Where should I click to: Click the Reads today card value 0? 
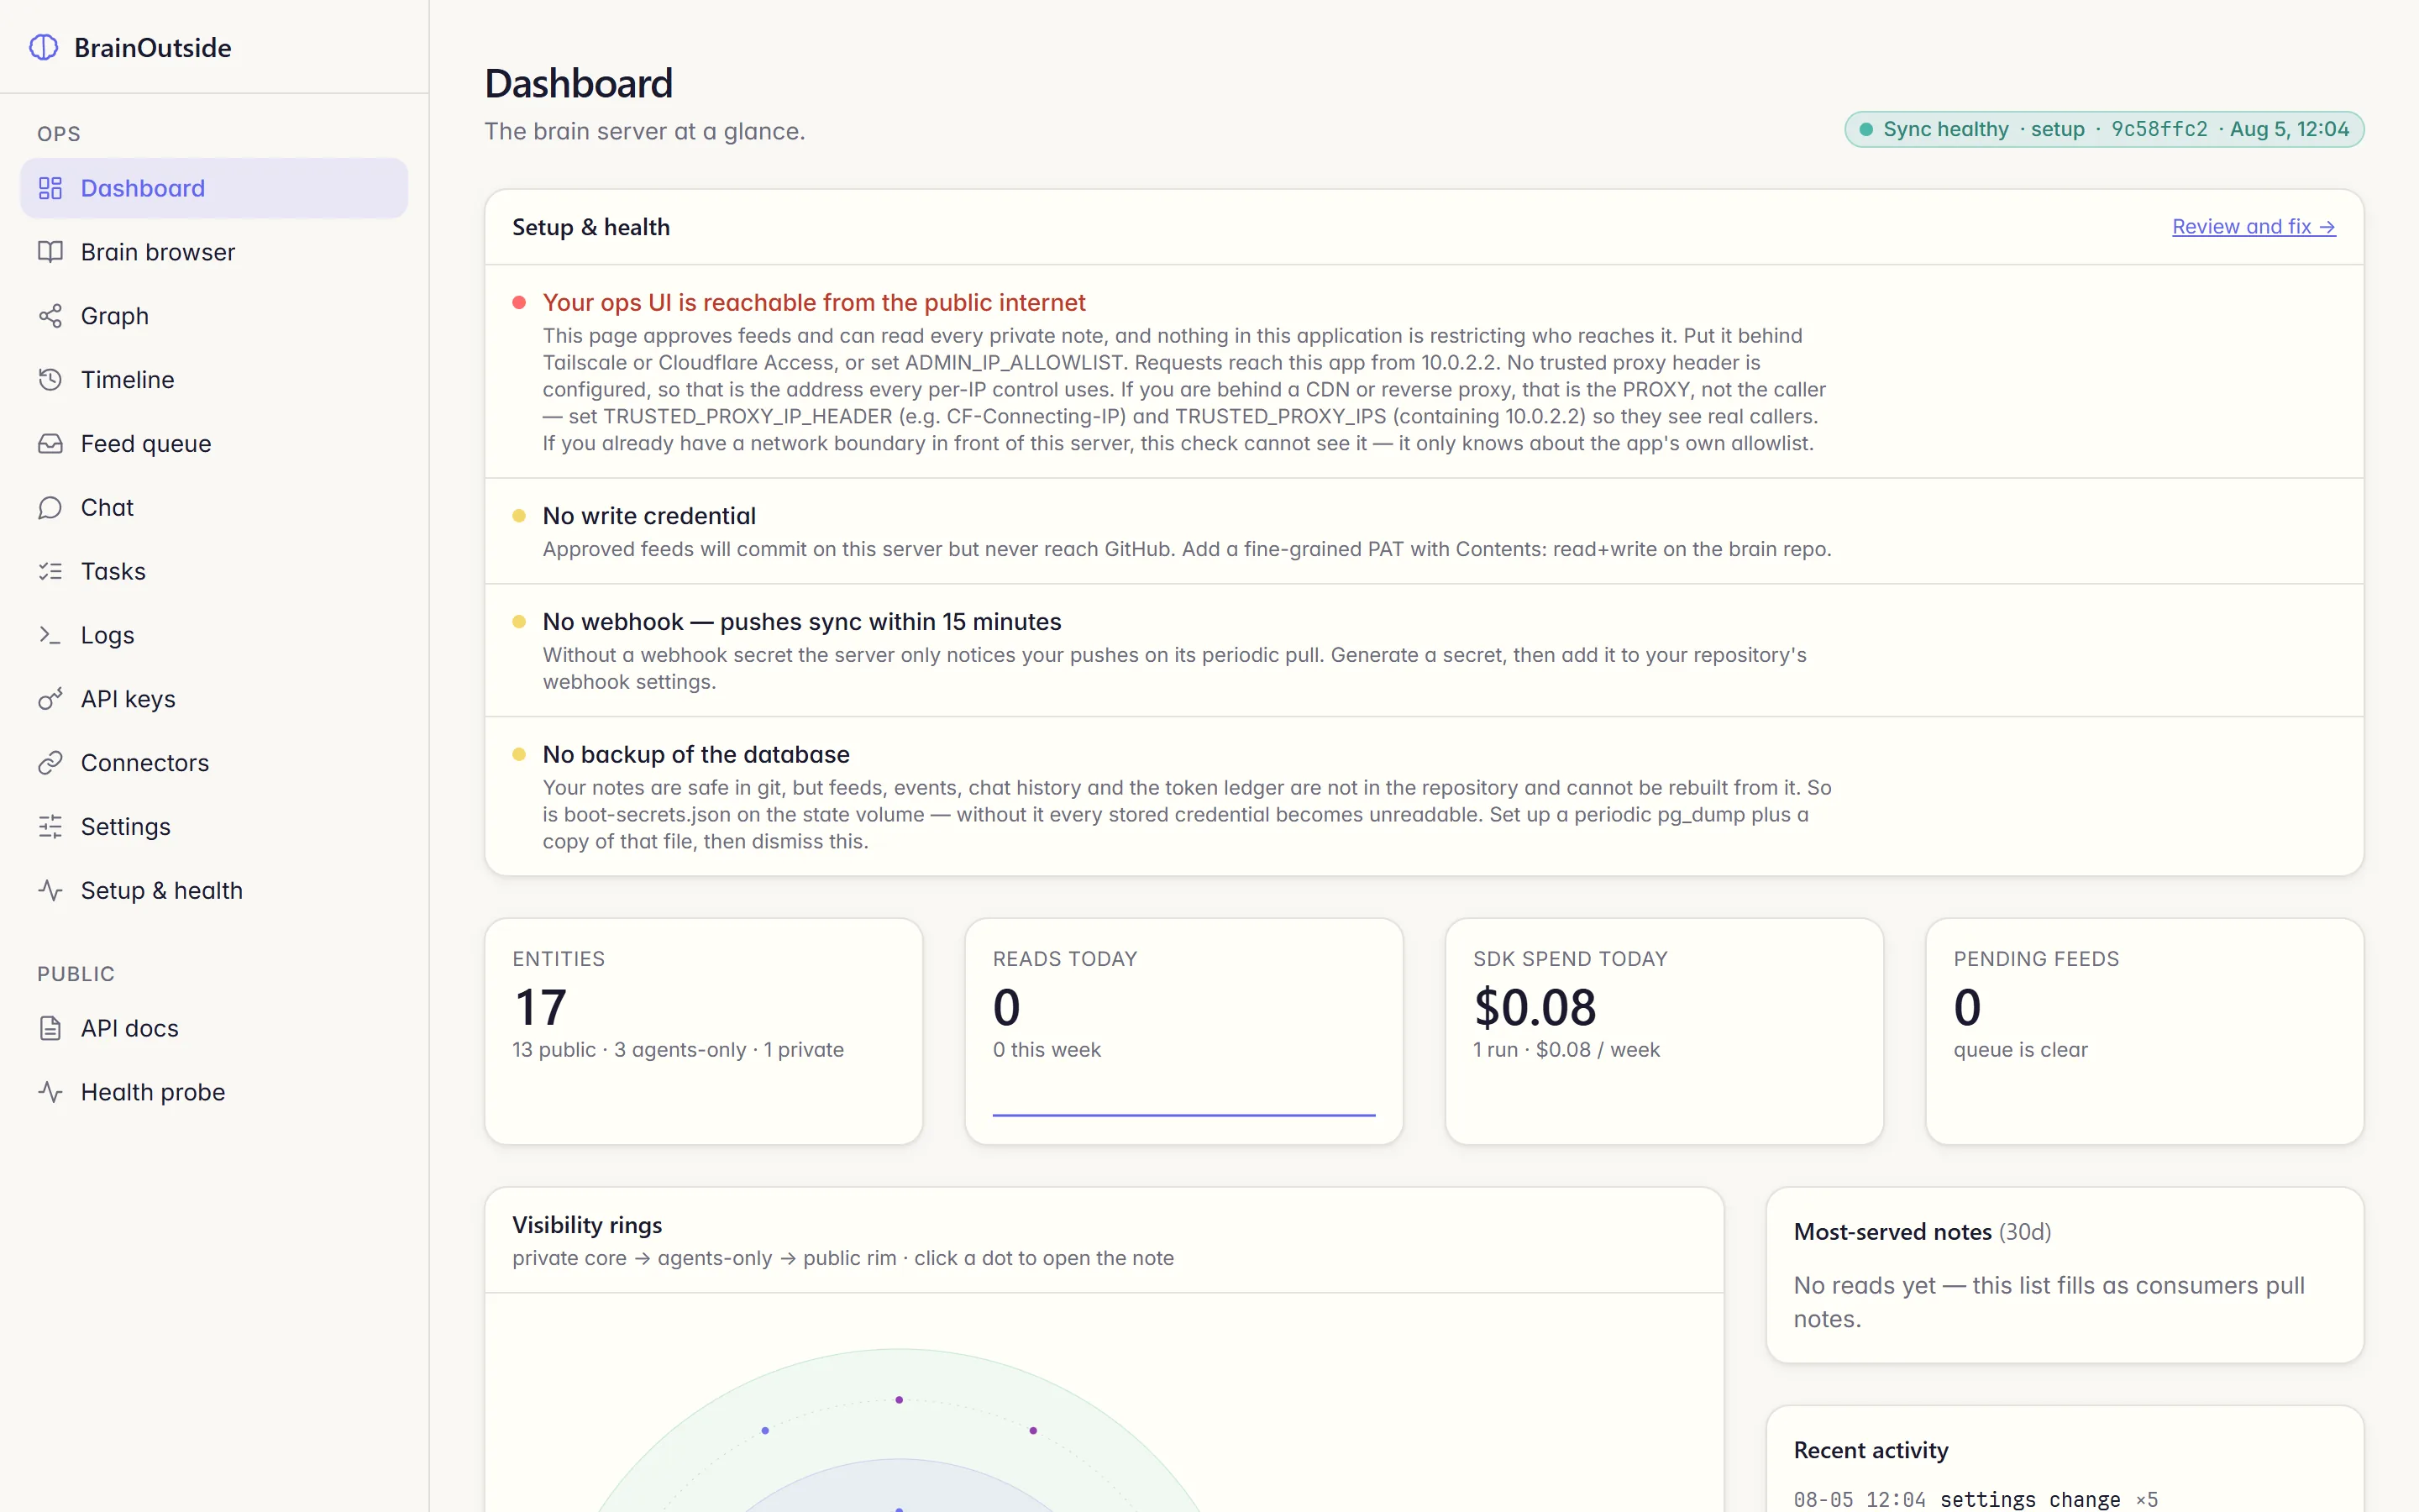coord(1006,1007)
